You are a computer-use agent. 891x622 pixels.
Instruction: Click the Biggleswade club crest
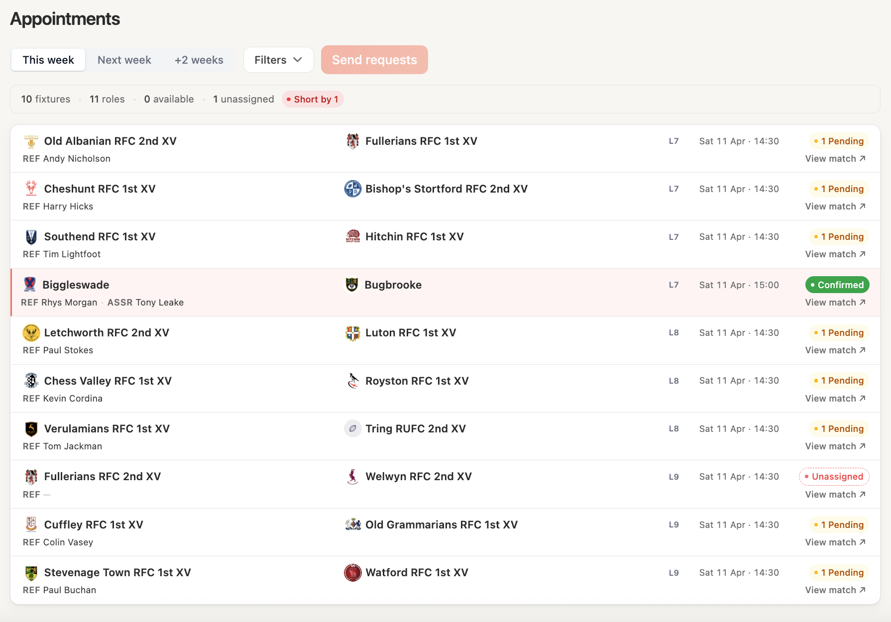point(30,285)
